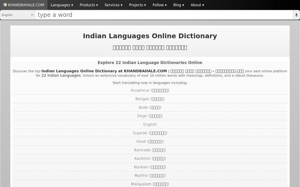Click the KHANDBAHALE.COM brand text

point(26,5)
